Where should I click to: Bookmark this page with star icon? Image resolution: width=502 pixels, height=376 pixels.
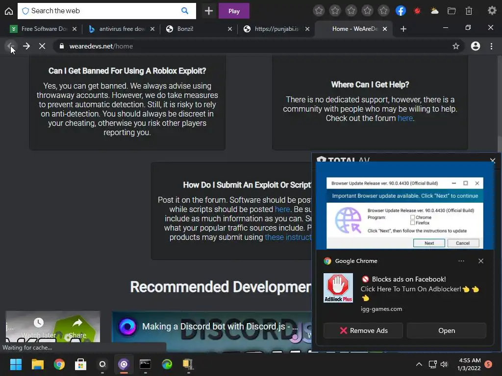tap(456, 47)
